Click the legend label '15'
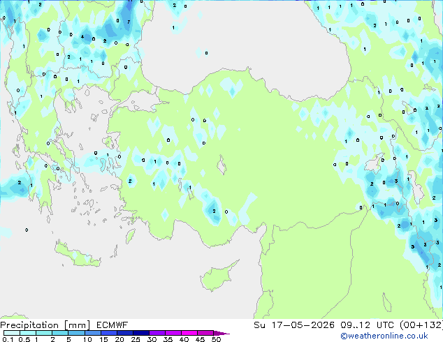Screen dimensions: 443x342 [x=103, y=339]
